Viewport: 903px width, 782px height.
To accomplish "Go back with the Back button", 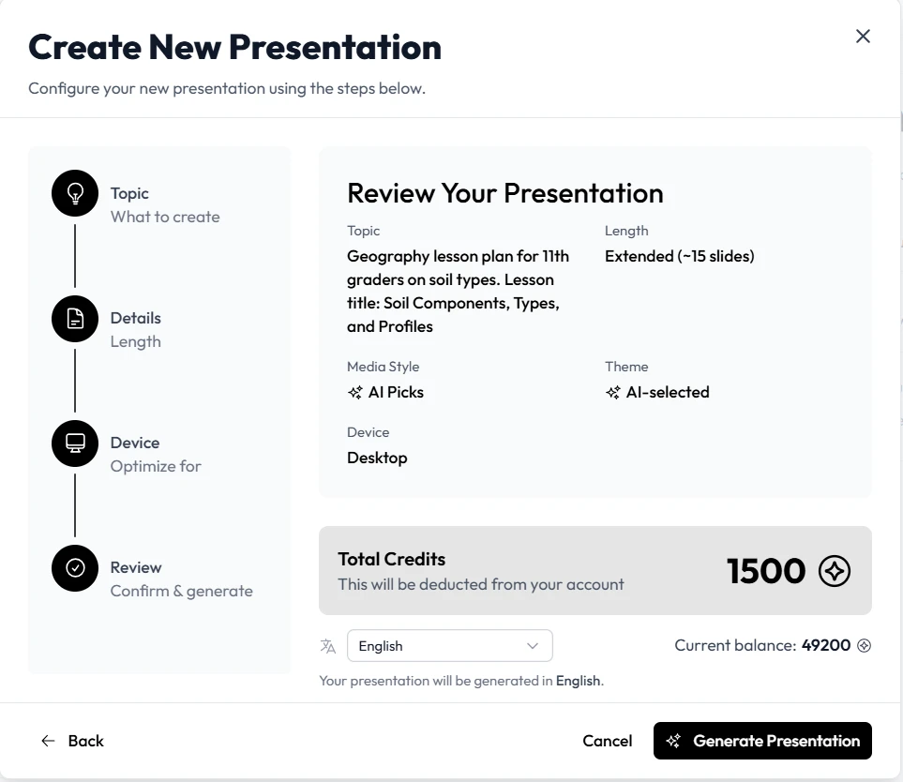I will (x=72, y=741).
